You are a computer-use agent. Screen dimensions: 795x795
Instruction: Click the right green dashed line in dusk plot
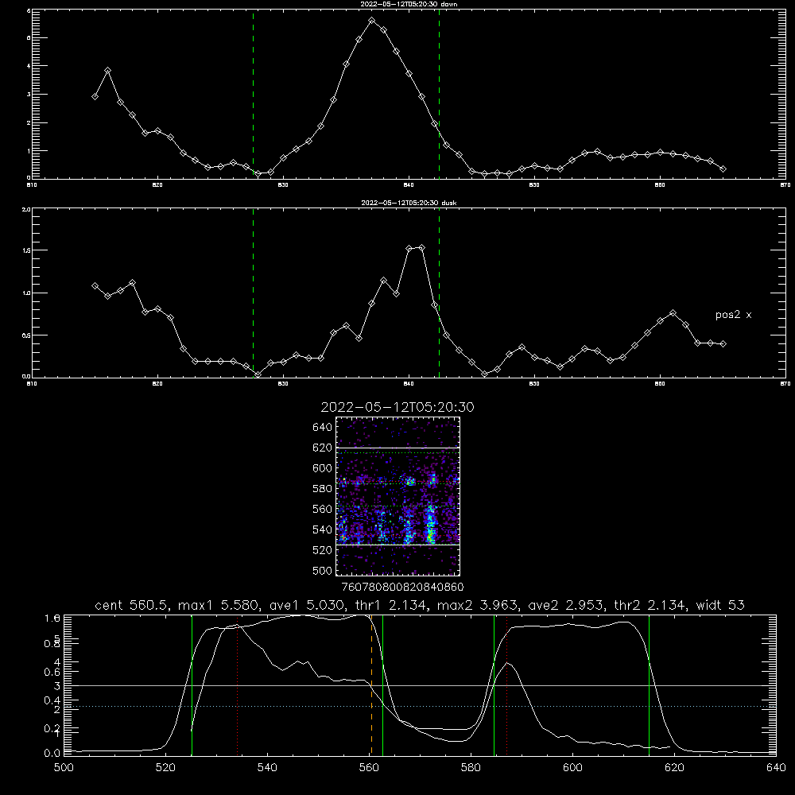click(439, 293)
